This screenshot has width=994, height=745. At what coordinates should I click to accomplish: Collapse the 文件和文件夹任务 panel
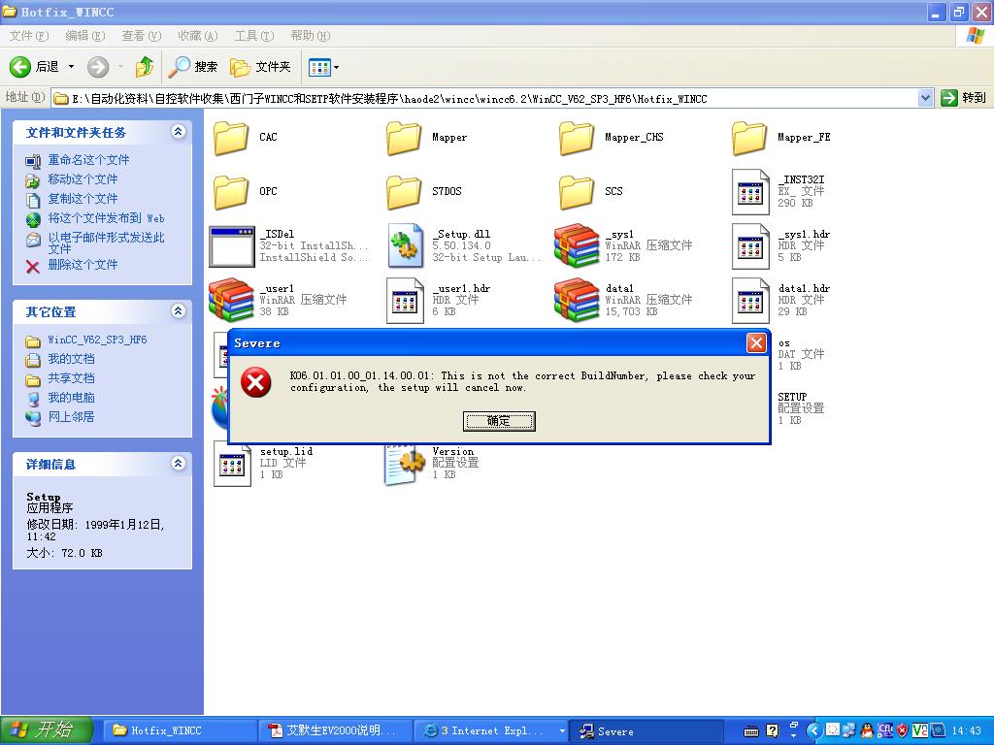point(178,132)
